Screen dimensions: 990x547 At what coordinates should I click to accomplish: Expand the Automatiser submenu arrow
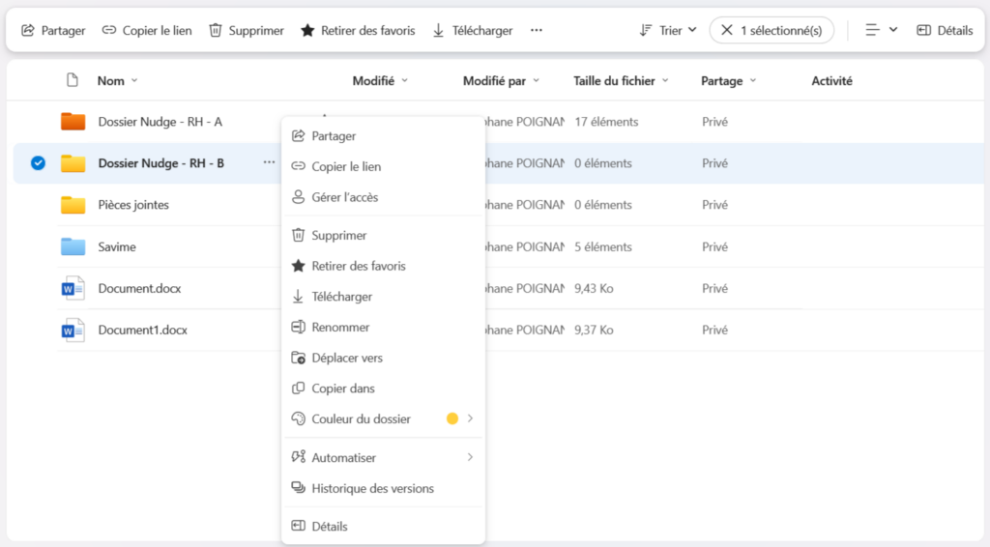pos(471,457)
